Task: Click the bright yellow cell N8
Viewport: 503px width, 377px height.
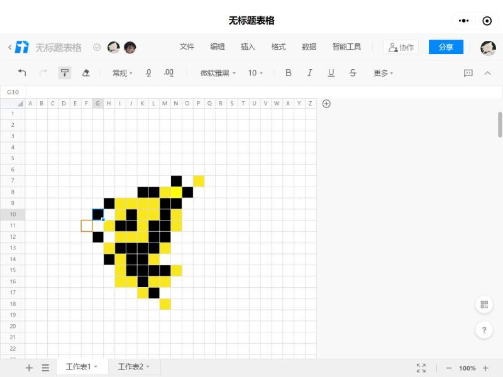Action: [x=176, y=192]
